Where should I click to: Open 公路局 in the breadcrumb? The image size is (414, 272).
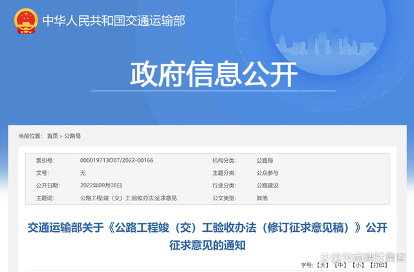click(72, 136)
